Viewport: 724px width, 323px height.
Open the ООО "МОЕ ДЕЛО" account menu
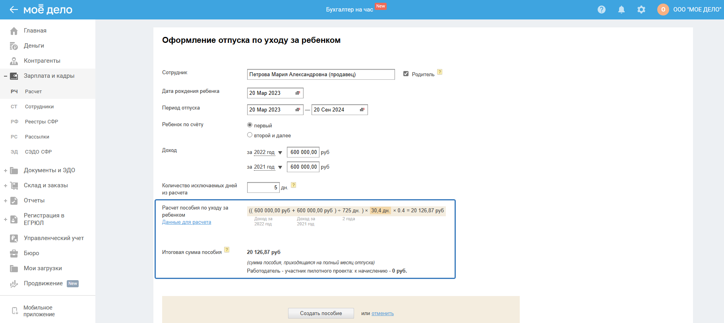coord(697,10)
